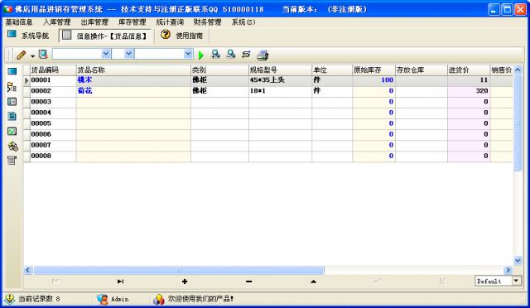Open the small operator combo box
Viewport: 530px width, 308px height.
coord(123,54)
